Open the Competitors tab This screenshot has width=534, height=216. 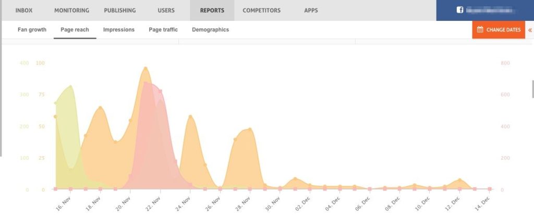point(261,10)
